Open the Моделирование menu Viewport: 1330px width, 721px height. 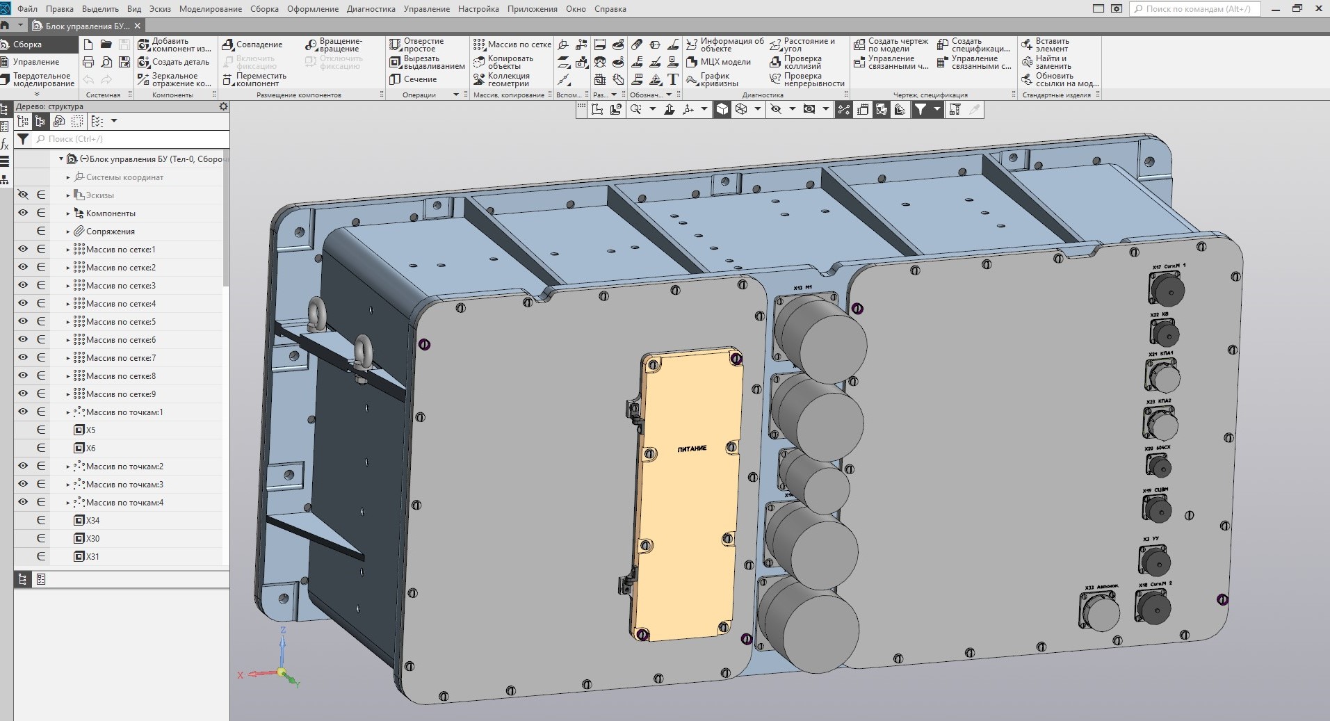[x=210, y=9]
